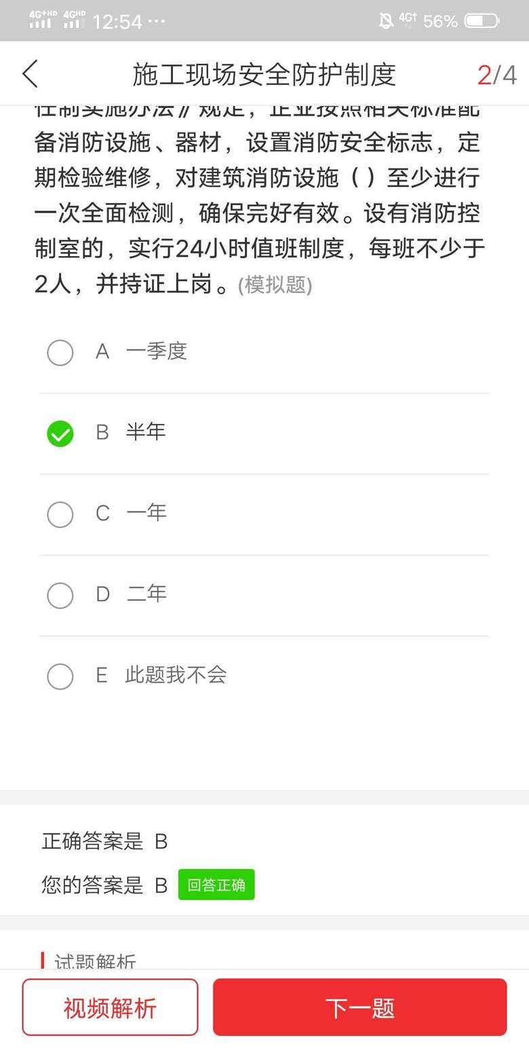The height and width of the screenshot is (1057, 529).
Task: Tap the back arrow icon
Action: pos(31,74)
